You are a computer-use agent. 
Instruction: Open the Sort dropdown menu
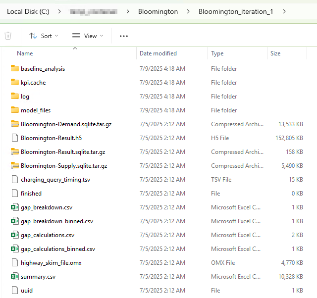tap(44, 36)
